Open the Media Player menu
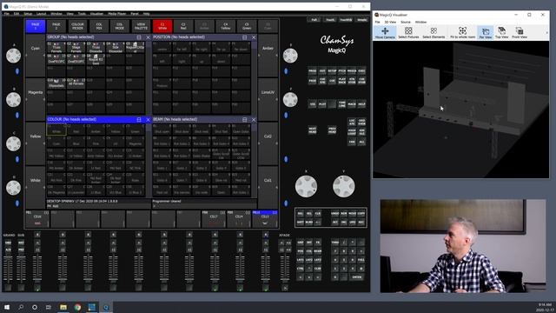This screenshot has height=313, width=556. [117, 14]
